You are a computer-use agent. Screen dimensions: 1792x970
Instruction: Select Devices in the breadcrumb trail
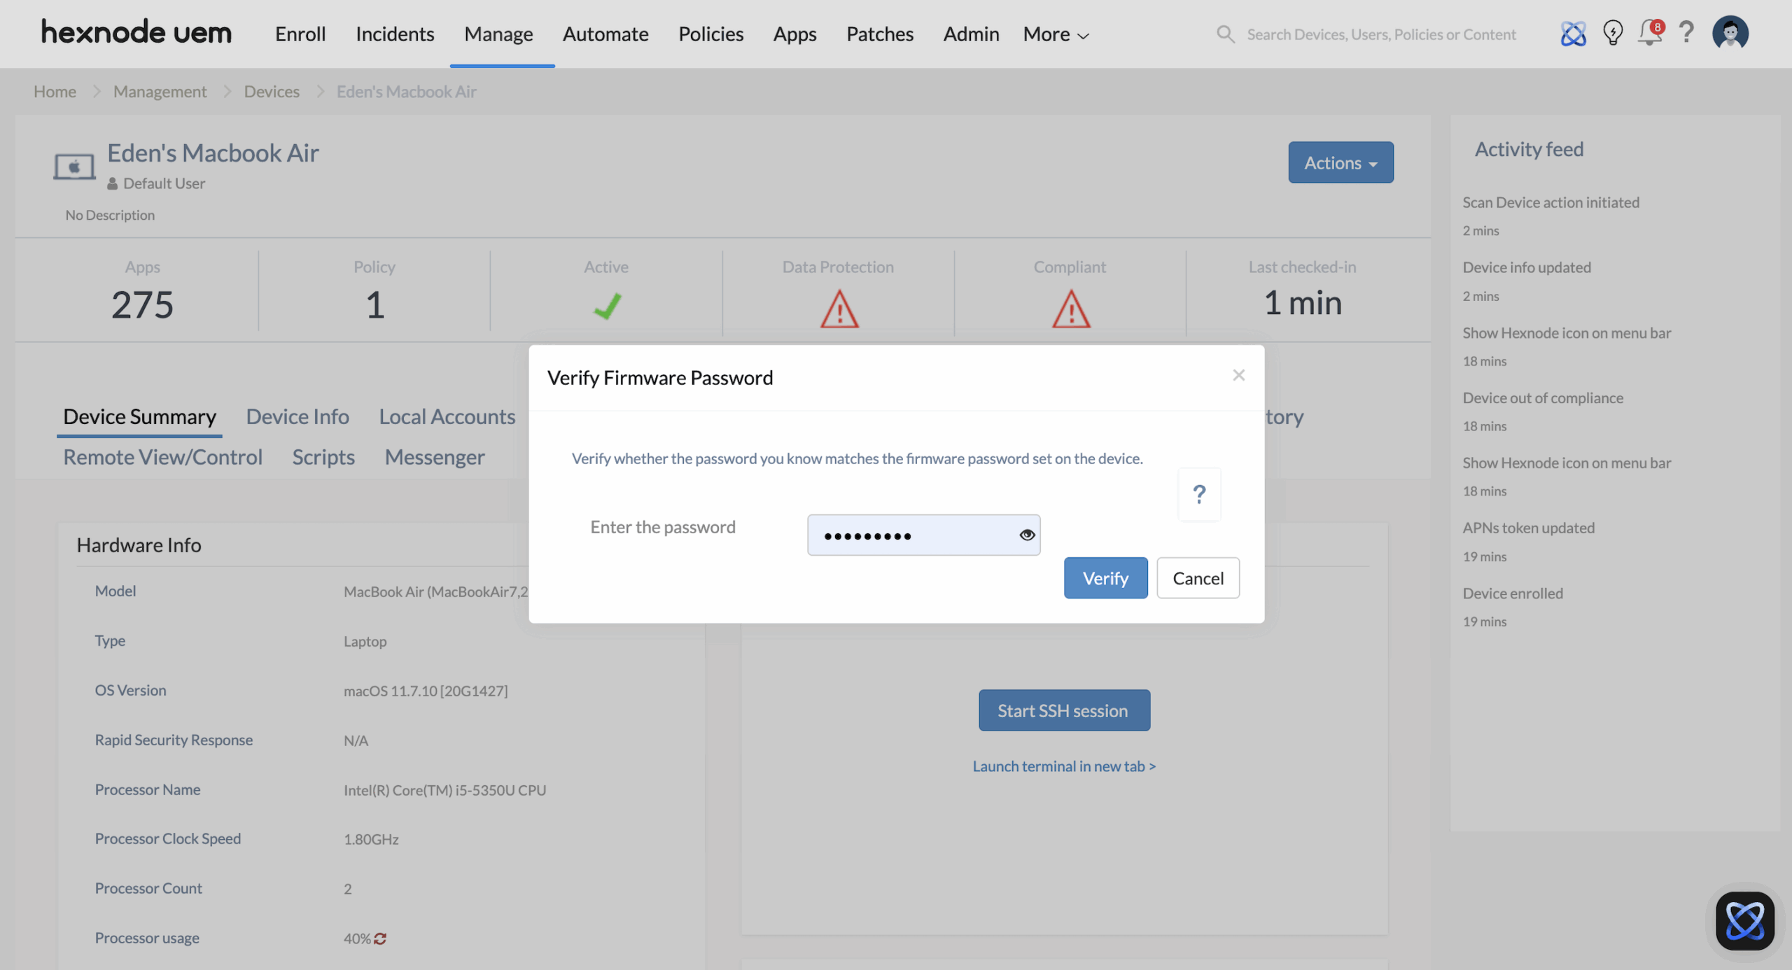(x=272, y=91)
